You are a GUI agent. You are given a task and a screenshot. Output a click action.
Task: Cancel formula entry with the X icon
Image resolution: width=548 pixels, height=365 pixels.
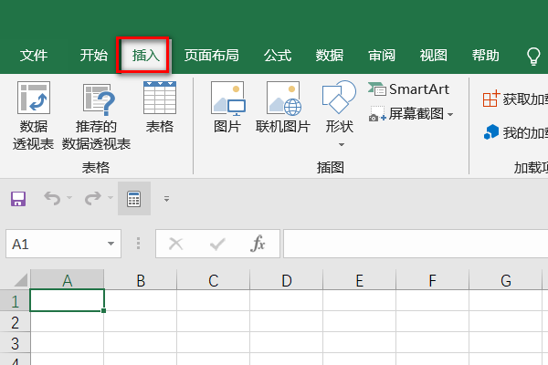(175, 244)
